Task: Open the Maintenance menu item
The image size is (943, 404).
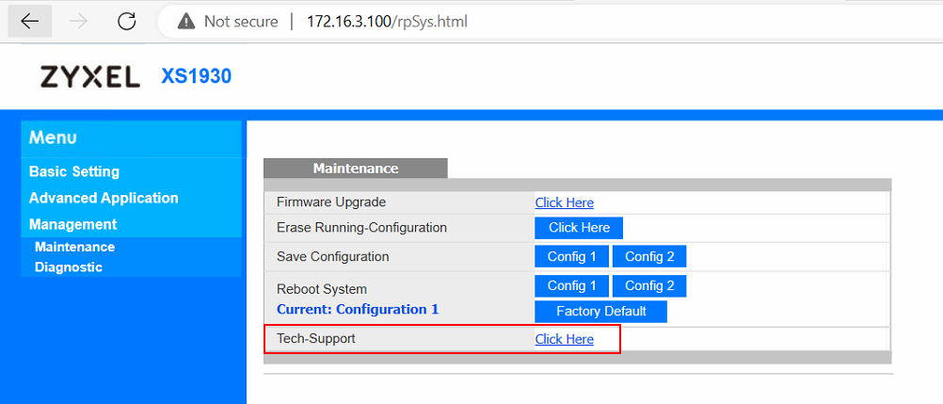Action: coord(74,247)
